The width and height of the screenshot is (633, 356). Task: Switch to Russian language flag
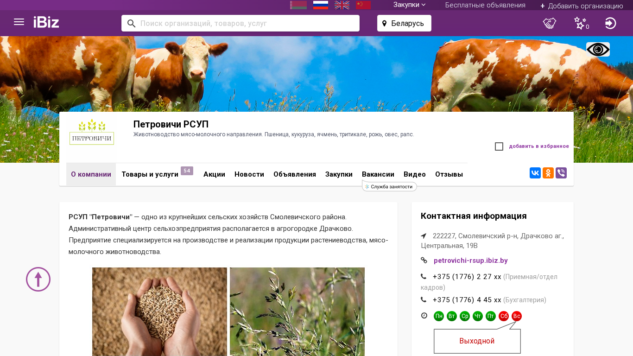point(321,5)
